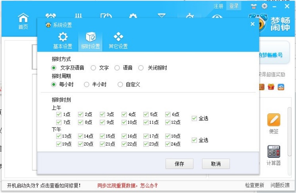Open the 基本设置 gear tab
The image size is (296, 193).
(x=63, y=41)
